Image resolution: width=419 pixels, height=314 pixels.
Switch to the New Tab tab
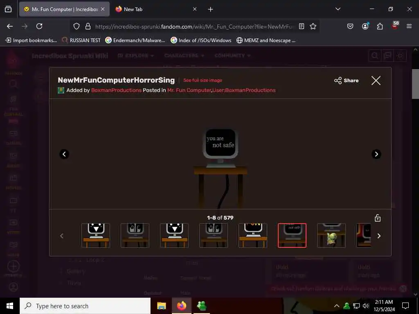coord(156,9)
